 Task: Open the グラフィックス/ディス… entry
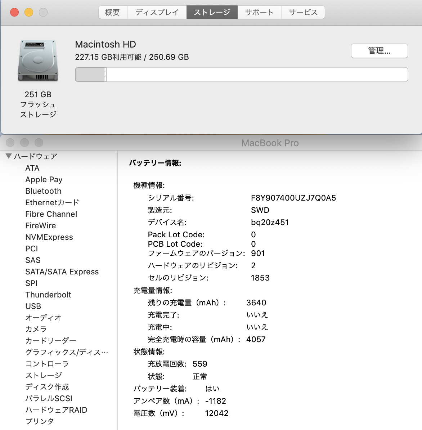click(x=67, y=352)
